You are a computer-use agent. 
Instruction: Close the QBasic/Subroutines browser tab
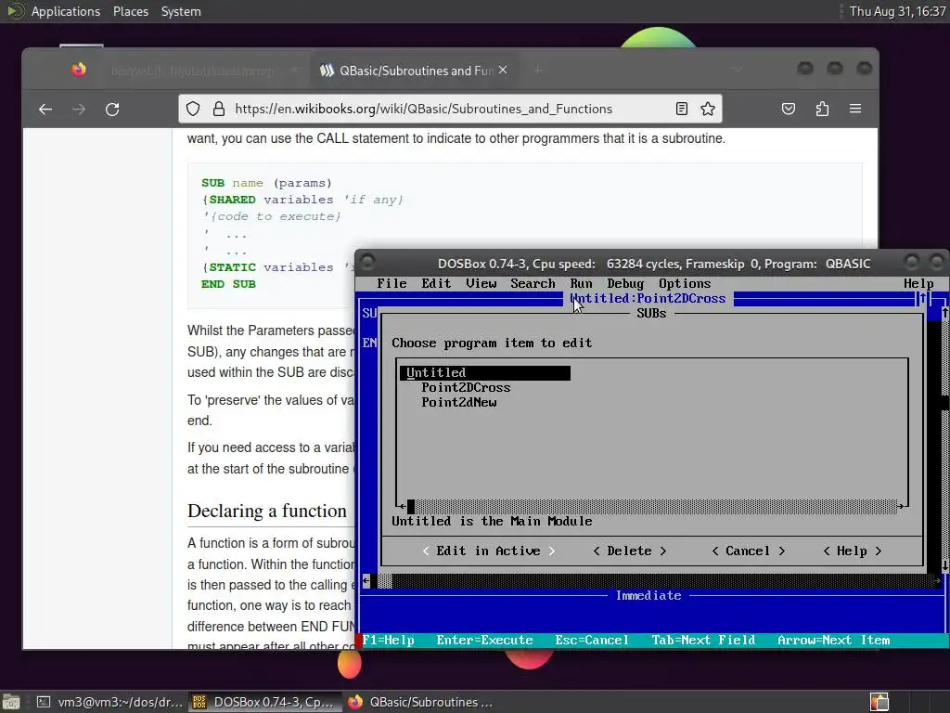[503, 71]
